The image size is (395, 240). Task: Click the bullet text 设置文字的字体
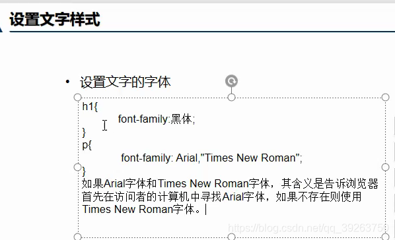[x=126, y=82]
